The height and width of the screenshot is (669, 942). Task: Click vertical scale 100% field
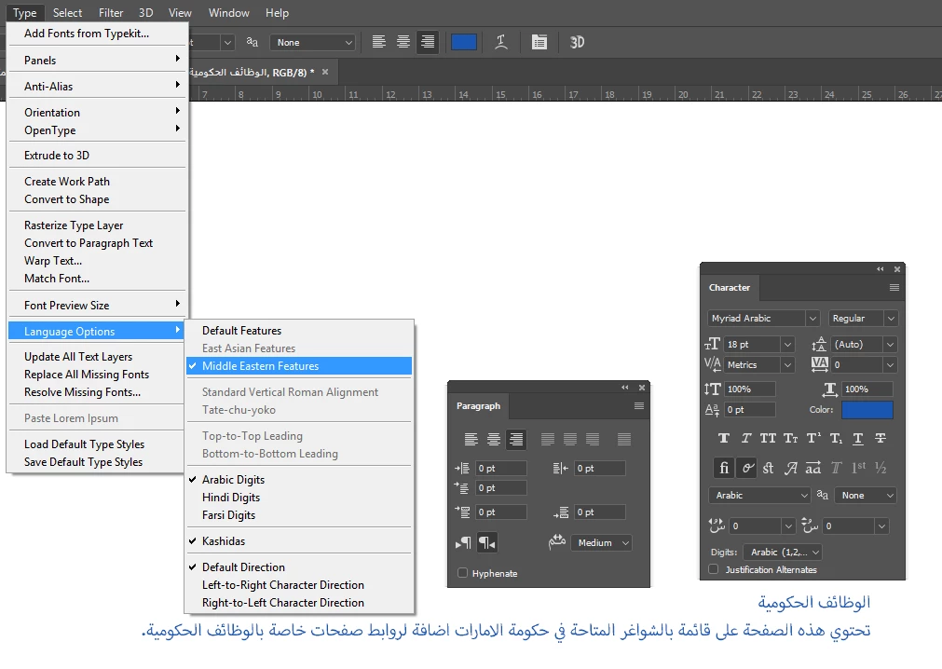click(750, 389)
